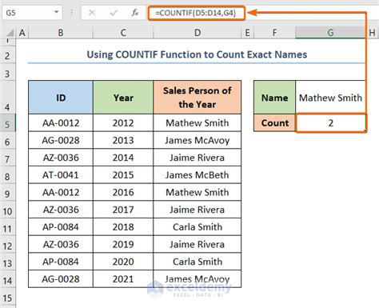Click Carla Smith in the 2018 row

pos(197,227)
